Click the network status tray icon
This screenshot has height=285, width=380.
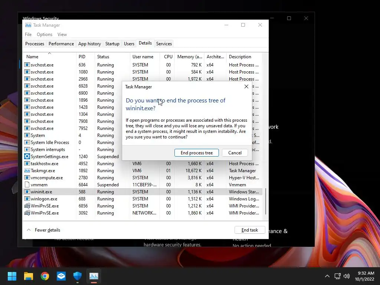point(337,276)
